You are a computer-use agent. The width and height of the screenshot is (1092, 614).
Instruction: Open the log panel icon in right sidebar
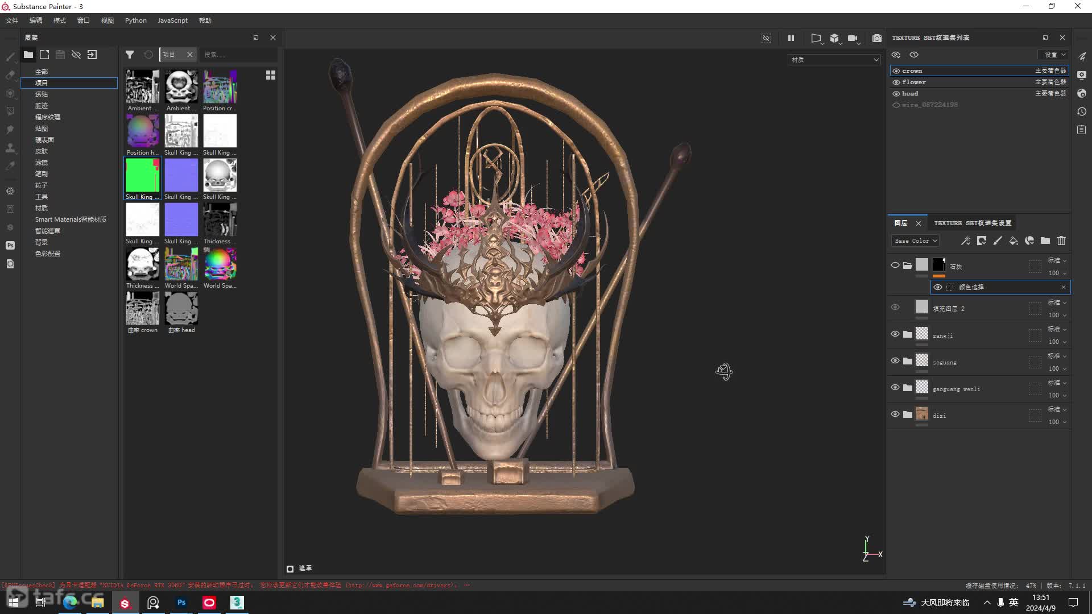point(1082,130)
